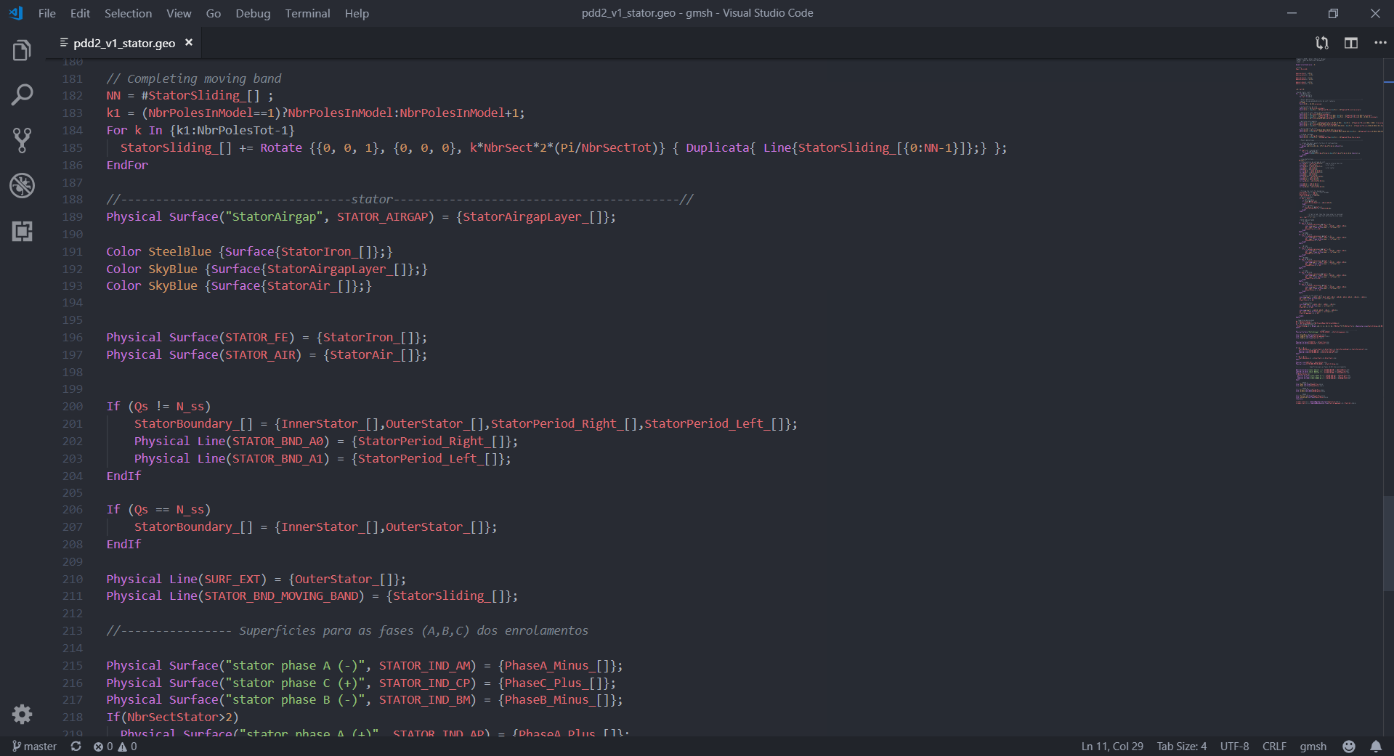Click the STATOR_FE identifier on line 196
1394x756 pixels.
coord(256,337)
